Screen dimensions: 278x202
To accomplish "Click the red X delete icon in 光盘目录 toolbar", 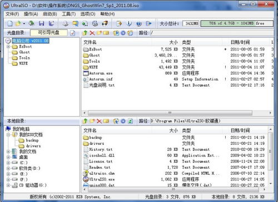I will pos(92,33).
